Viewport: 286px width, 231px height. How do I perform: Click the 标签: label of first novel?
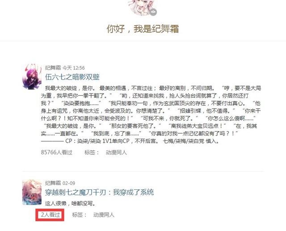[x=92, y=152]
